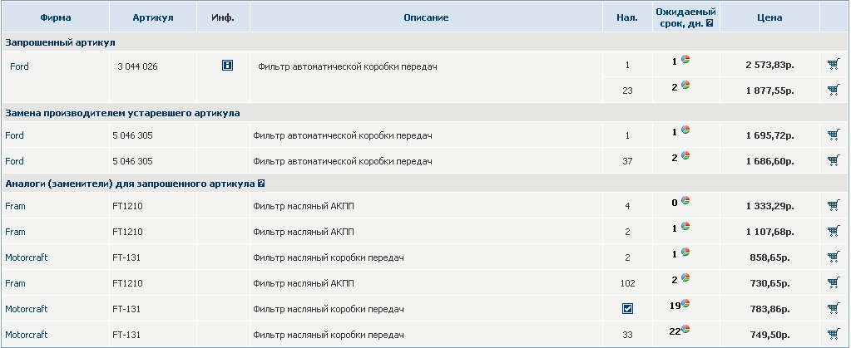Screen dimensions: 851x348
Task: Add Ford 5 046 305 at 1 695,72р. to cart
Action: tap(834, 135)
